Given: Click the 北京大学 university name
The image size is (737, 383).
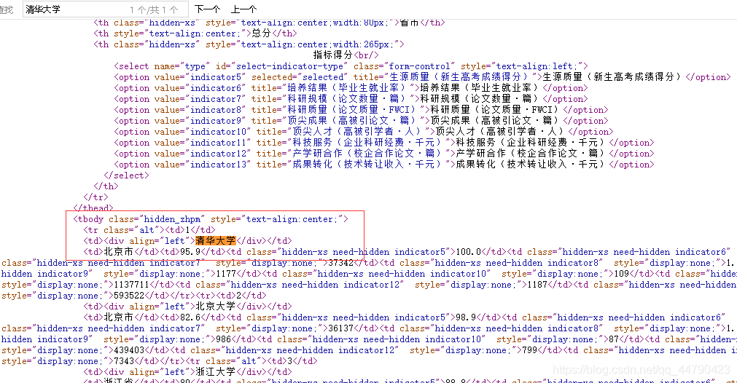Looking at the screenshot, I should (215, 307).
